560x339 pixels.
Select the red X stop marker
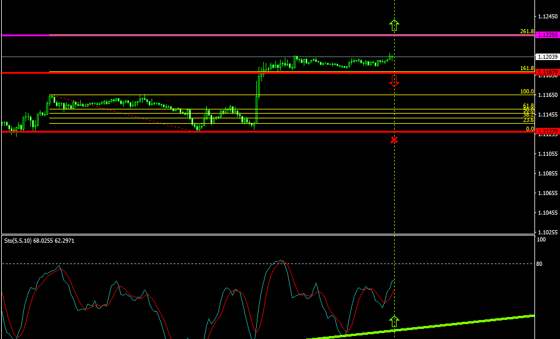pos(394,140)
